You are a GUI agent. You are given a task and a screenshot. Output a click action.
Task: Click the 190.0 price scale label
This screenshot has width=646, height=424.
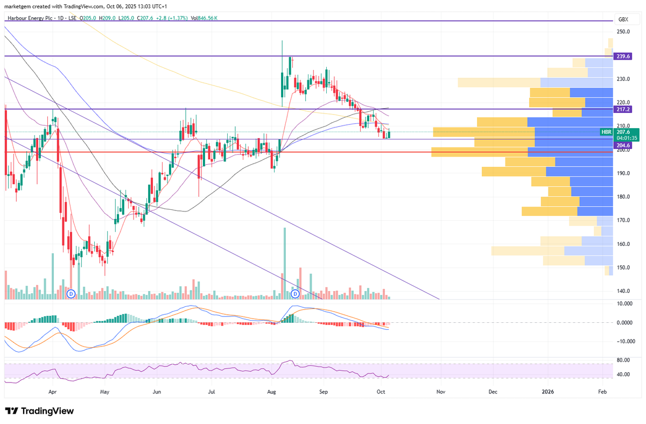[x=623, y=173]
